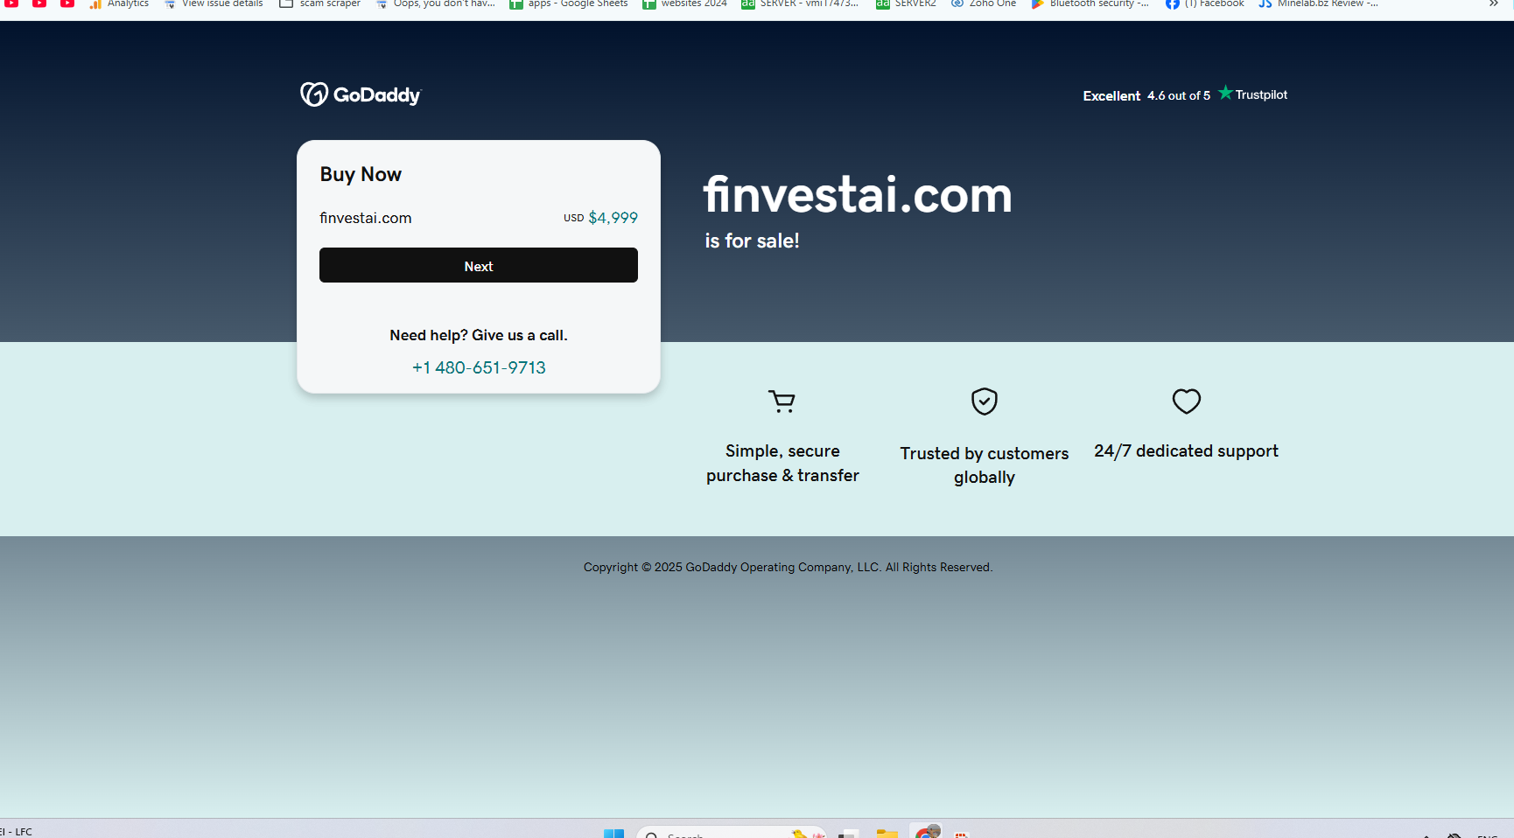This screenshot has width=1514, height=838.
Task: Click the shopping cart icon
Action: [x=782, y=402]
